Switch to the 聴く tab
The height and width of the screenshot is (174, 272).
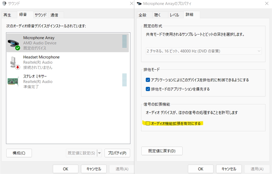click(x=158, y=15)
